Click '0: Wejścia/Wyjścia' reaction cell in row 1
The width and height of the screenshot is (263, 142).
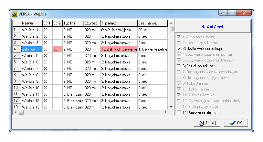(118, 30)
